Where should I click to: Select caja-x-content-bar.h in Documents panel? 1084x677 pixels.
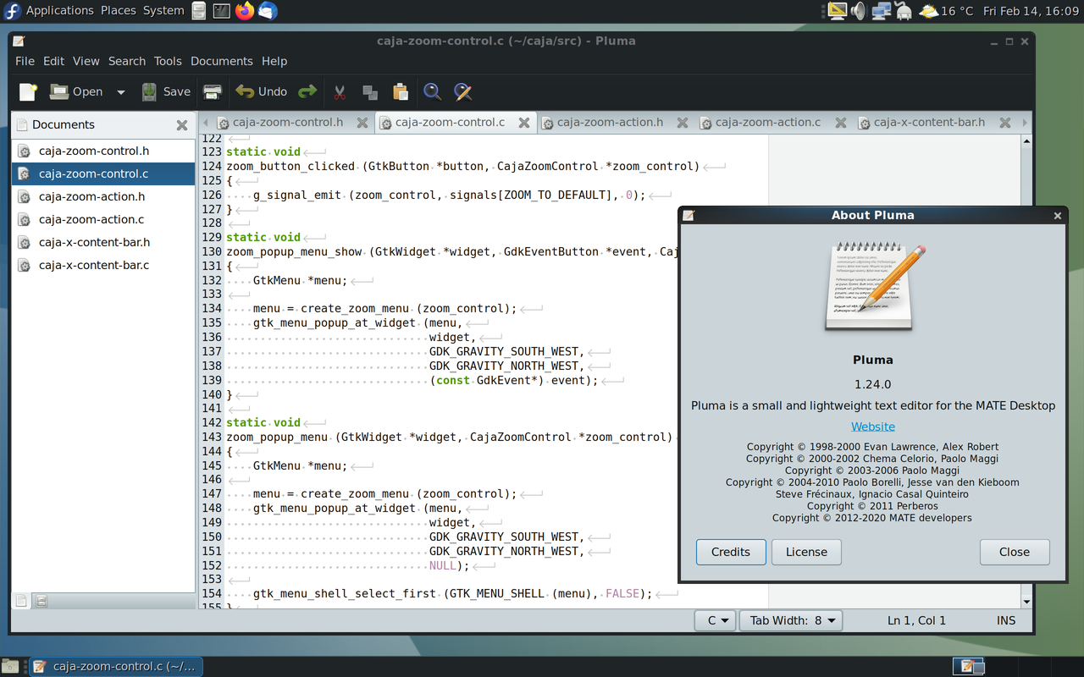click(x=103, y=242)
